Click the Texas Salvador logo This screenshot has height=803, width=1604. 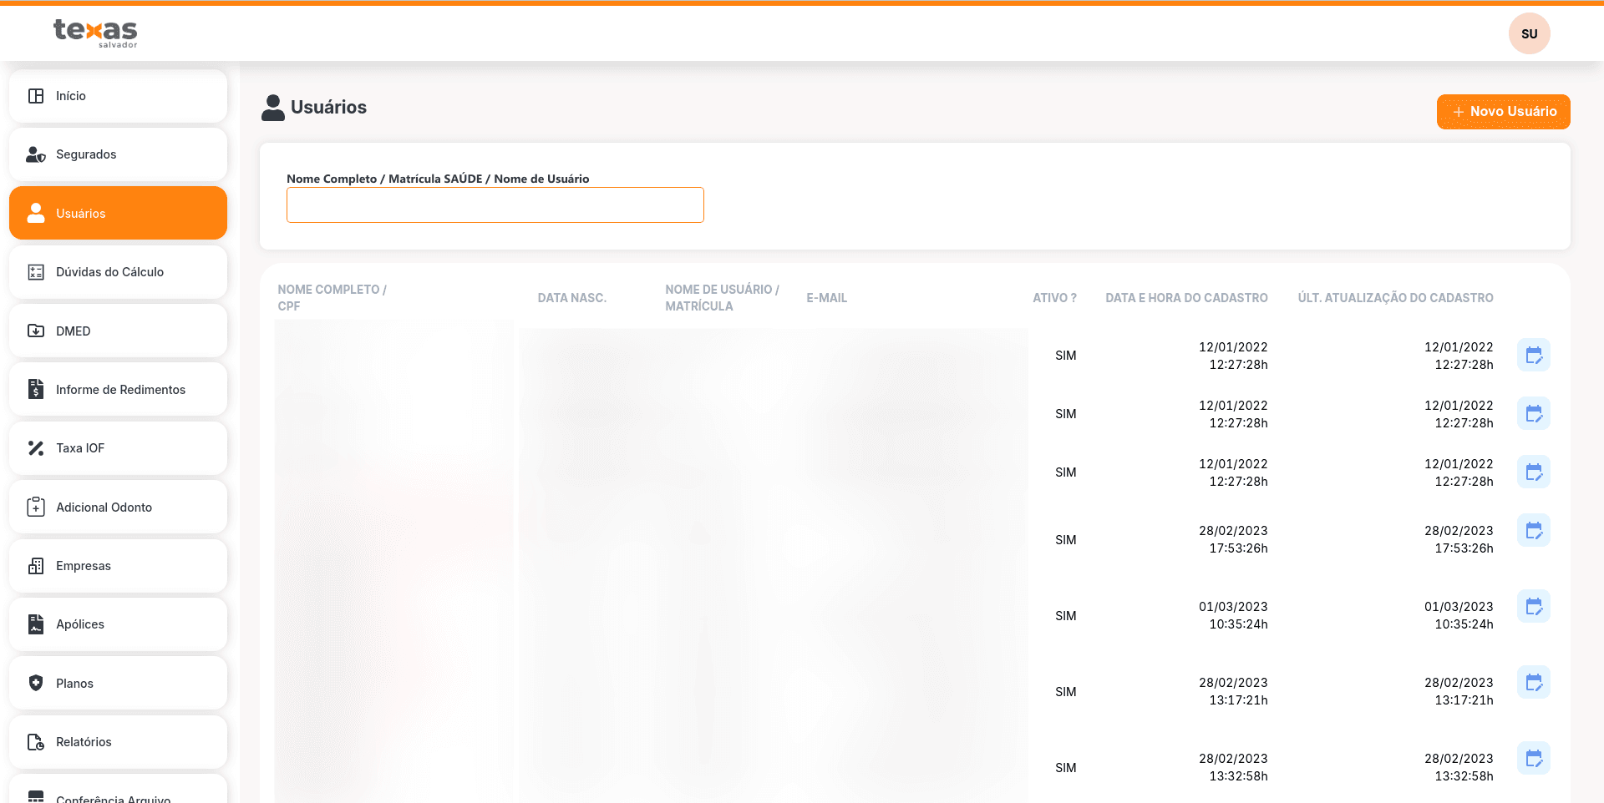[x=95, y=33]
